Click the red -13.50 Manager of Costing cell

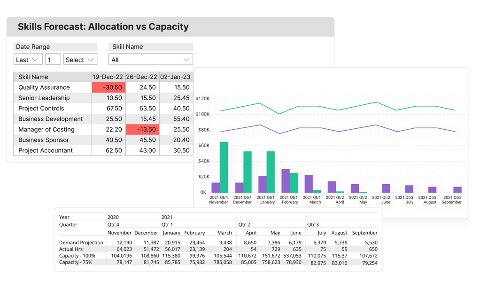click(142, 129)
